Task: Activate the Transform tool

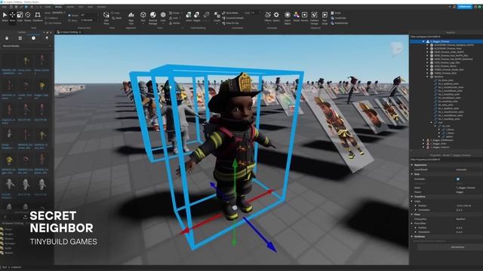Action: [x=38, y=17]
